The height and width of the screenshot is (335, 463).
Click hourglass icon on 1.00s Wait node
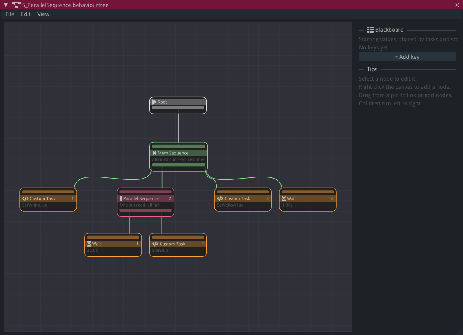coord(284,198)
